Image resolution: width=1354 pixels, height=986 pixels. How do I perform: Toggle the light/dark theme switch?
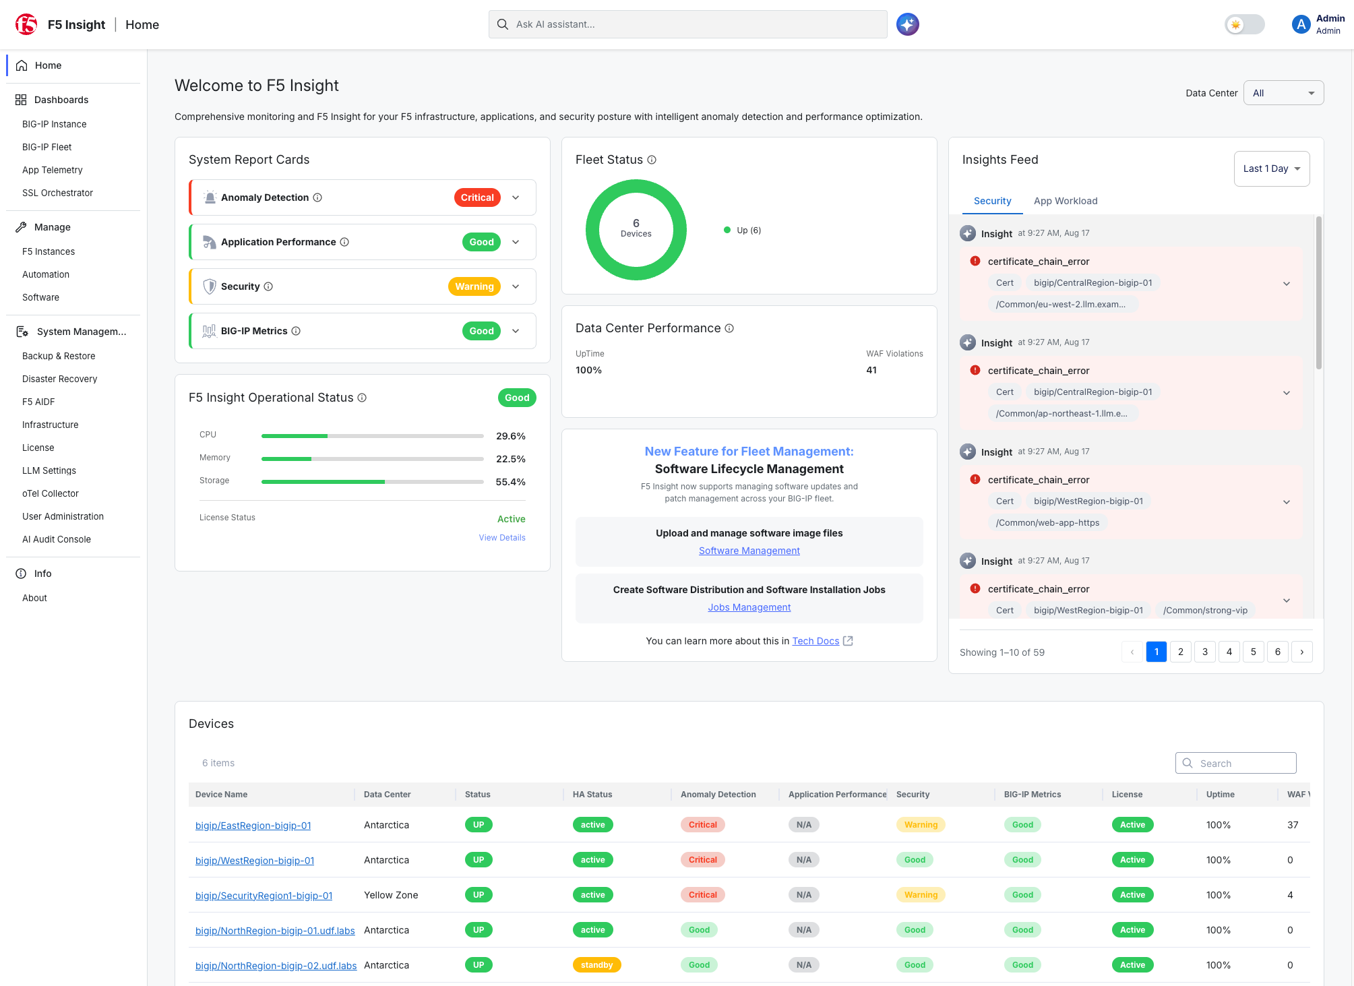(1244, 24)
